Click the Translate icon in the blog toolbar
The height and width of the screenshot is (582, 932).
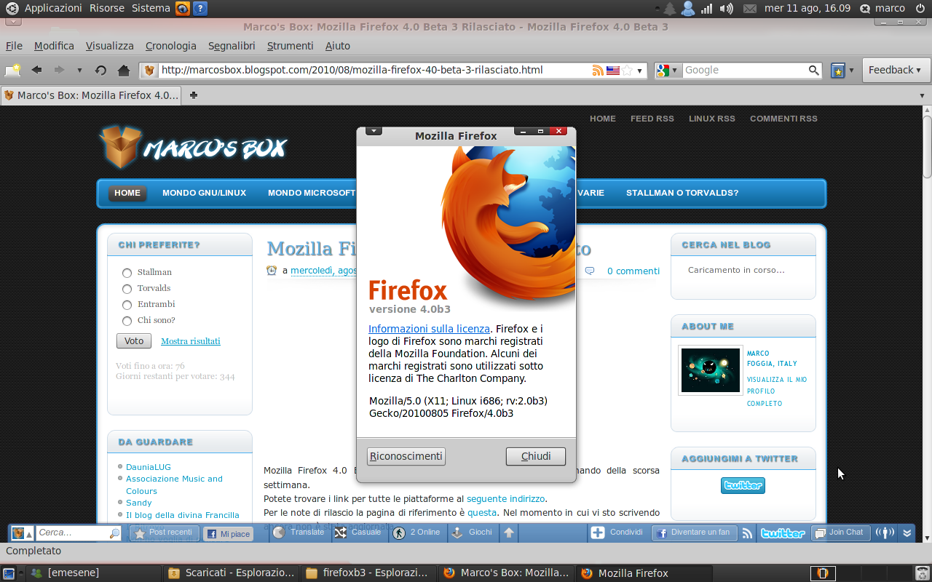click(278, 532)
